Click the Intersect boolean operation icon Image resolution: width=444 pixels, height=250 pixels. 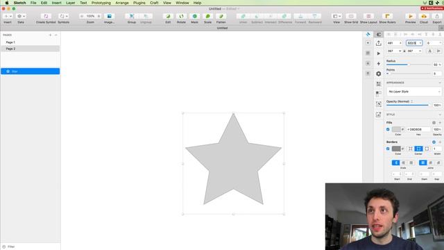(x=271, y=17)
